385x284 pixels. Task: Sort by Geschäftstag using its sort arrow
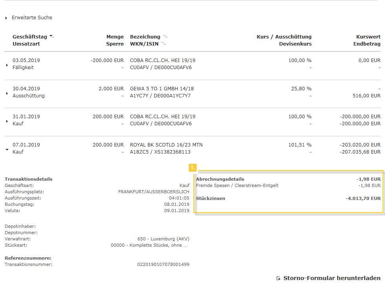[x=52, y=37]
